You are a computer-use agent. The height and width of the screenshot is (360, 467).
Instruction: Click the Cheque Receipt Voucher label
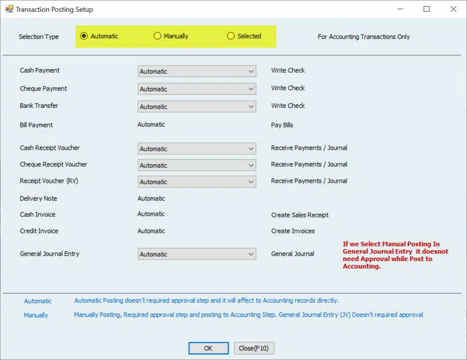point(54,164)
